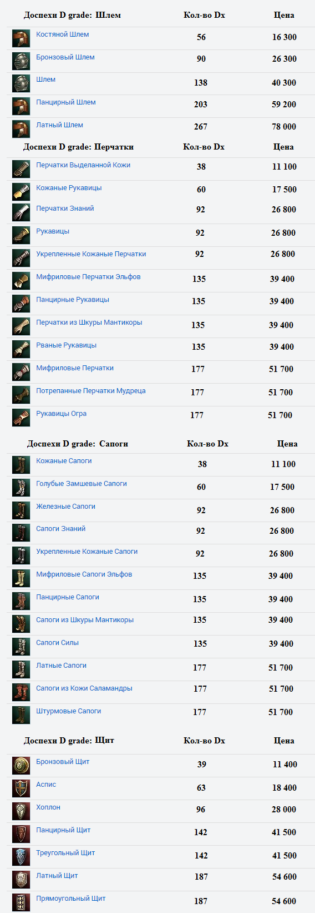Open the Штурмовые Сапоги link

[68, 711]
